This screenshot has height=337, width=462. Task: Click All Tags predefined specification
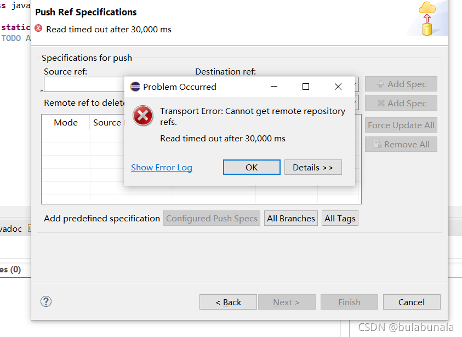(x=340, y=218)
